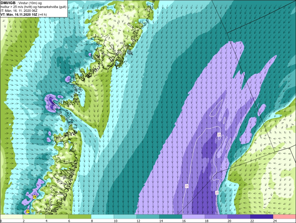Screen dimensions: 296x223
Task: Click the 18–20 m/s medium purple legend swatch
Action: (216, 216)
